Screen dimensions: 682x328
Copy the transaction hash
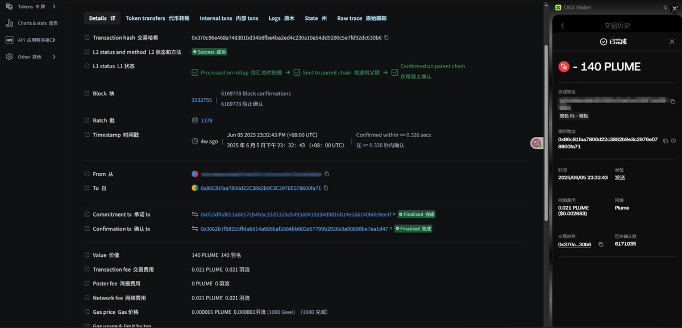[x=387, y=36]
